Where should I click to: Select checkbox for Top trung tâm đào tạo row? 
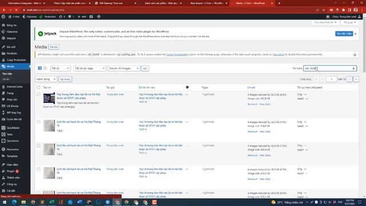pos(38,94)
